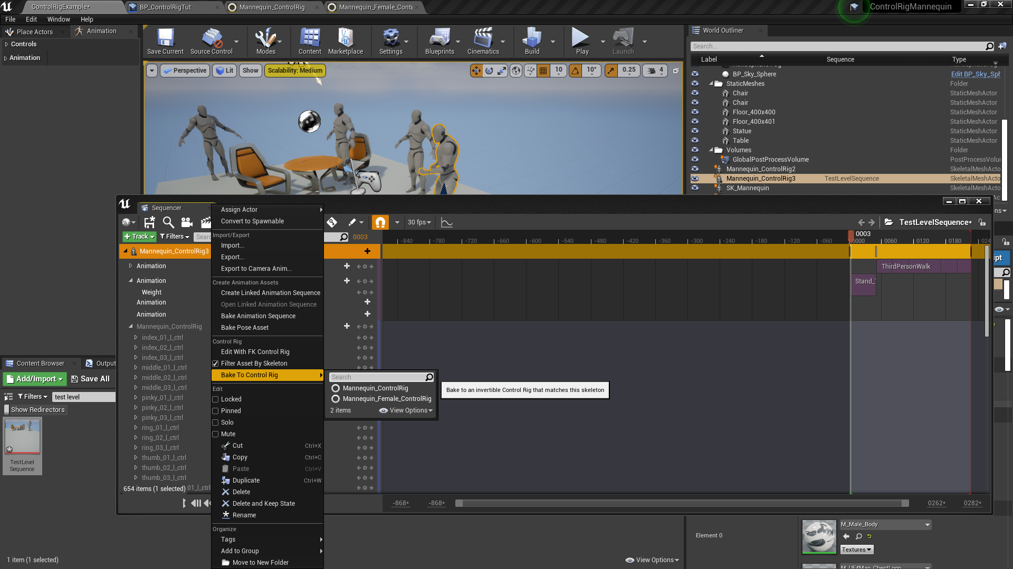
Task: Click the Edit BP_Sky_Sphere link
Action: (975, 74)
